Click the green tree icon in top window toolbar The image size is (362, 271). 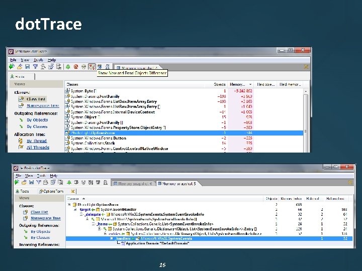click(x=68, y=67)
